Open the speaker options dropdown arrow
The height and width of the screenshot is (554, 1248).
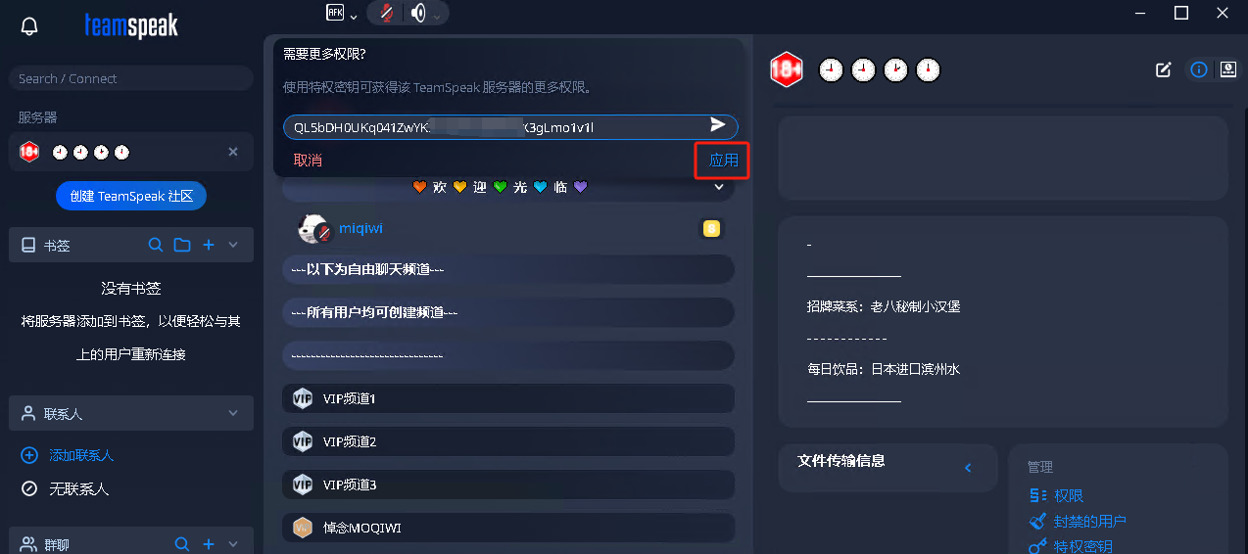437,15
